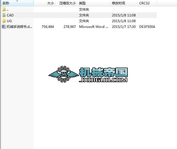Click the date 2015/1/7 17:30
The height and width of the screenshot is (149, 177).
pos(124,27)
